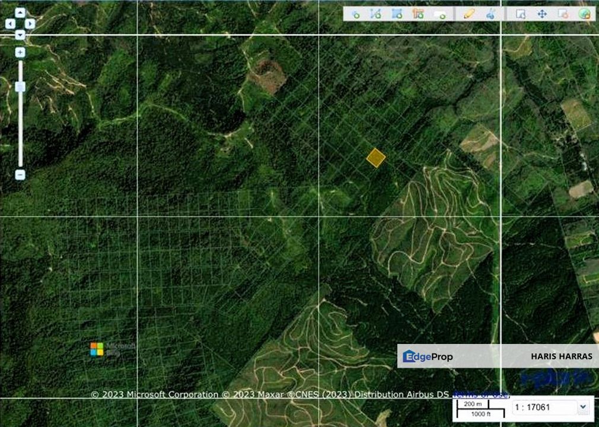Select the vertex editing tool
The width and height of the screenshot is (599, 427).
point(375,16)
